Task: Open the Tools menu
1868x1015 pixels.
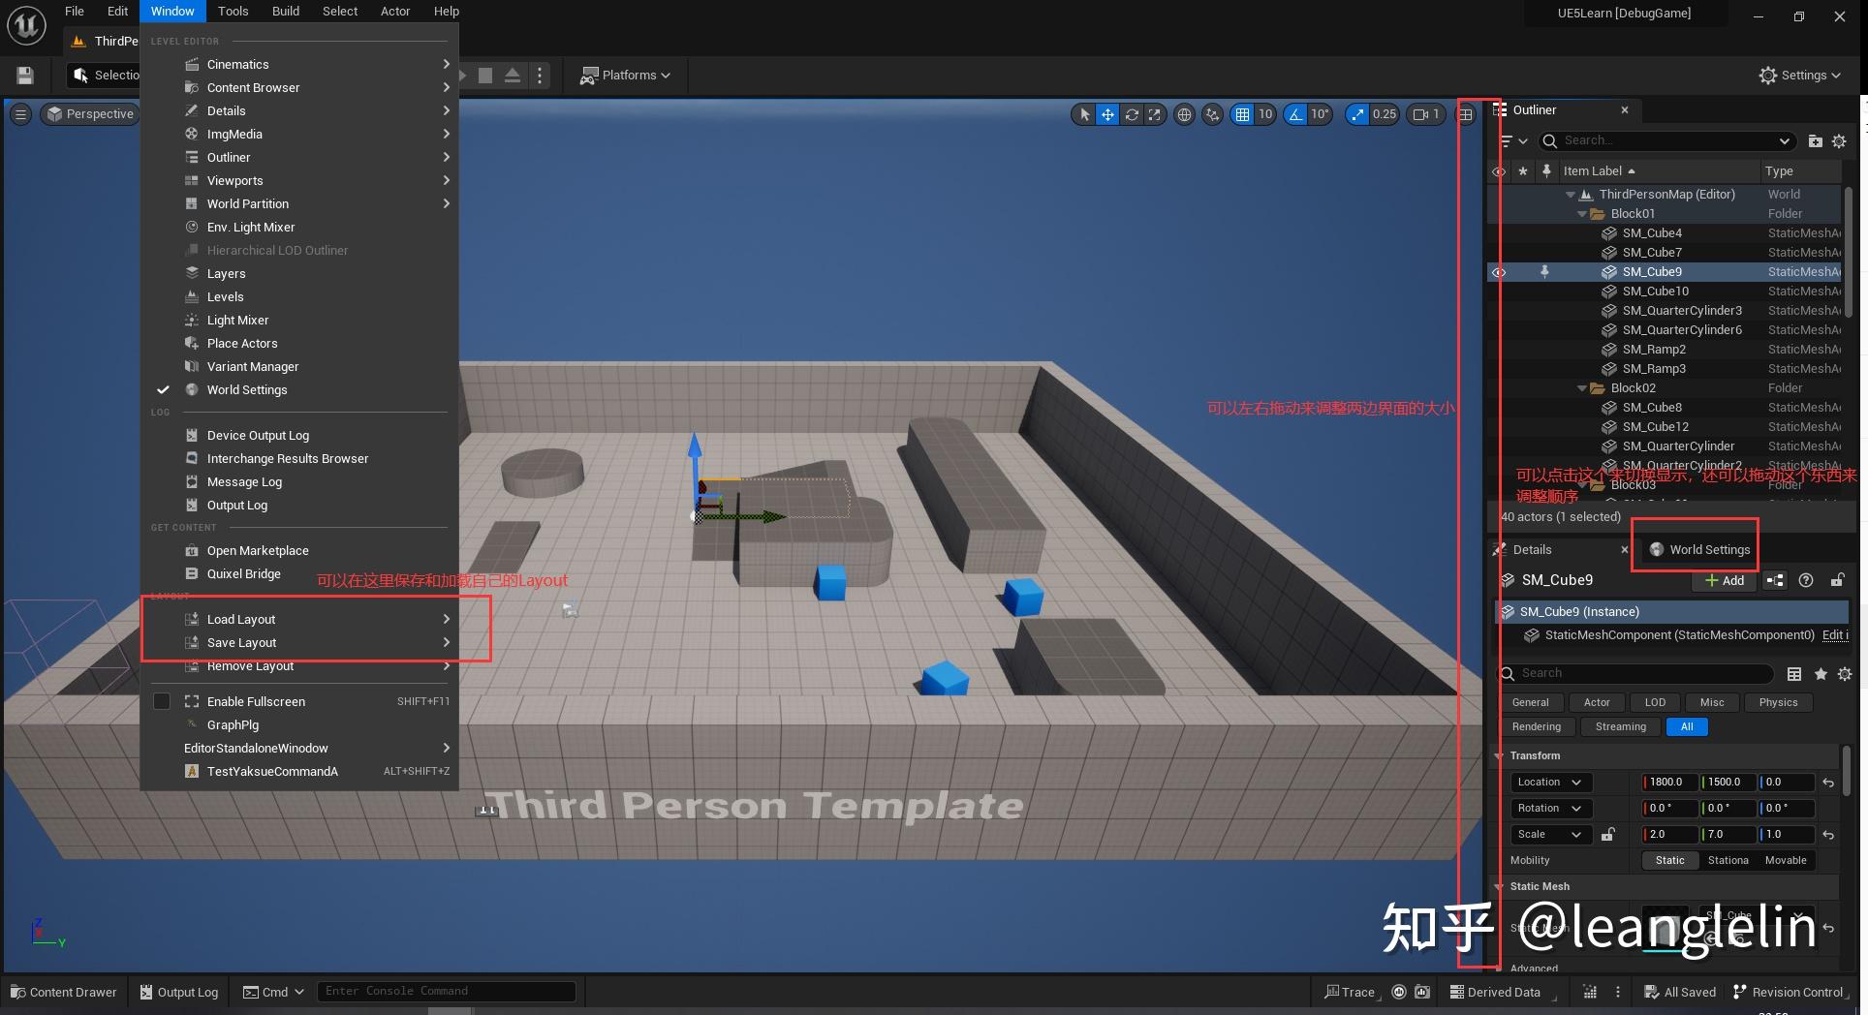Action: coord(233,11)
